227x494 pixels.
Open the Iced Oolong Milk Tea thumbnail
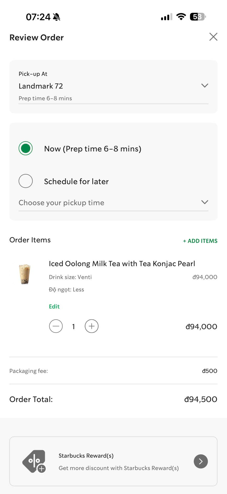(x=25, y=274)
